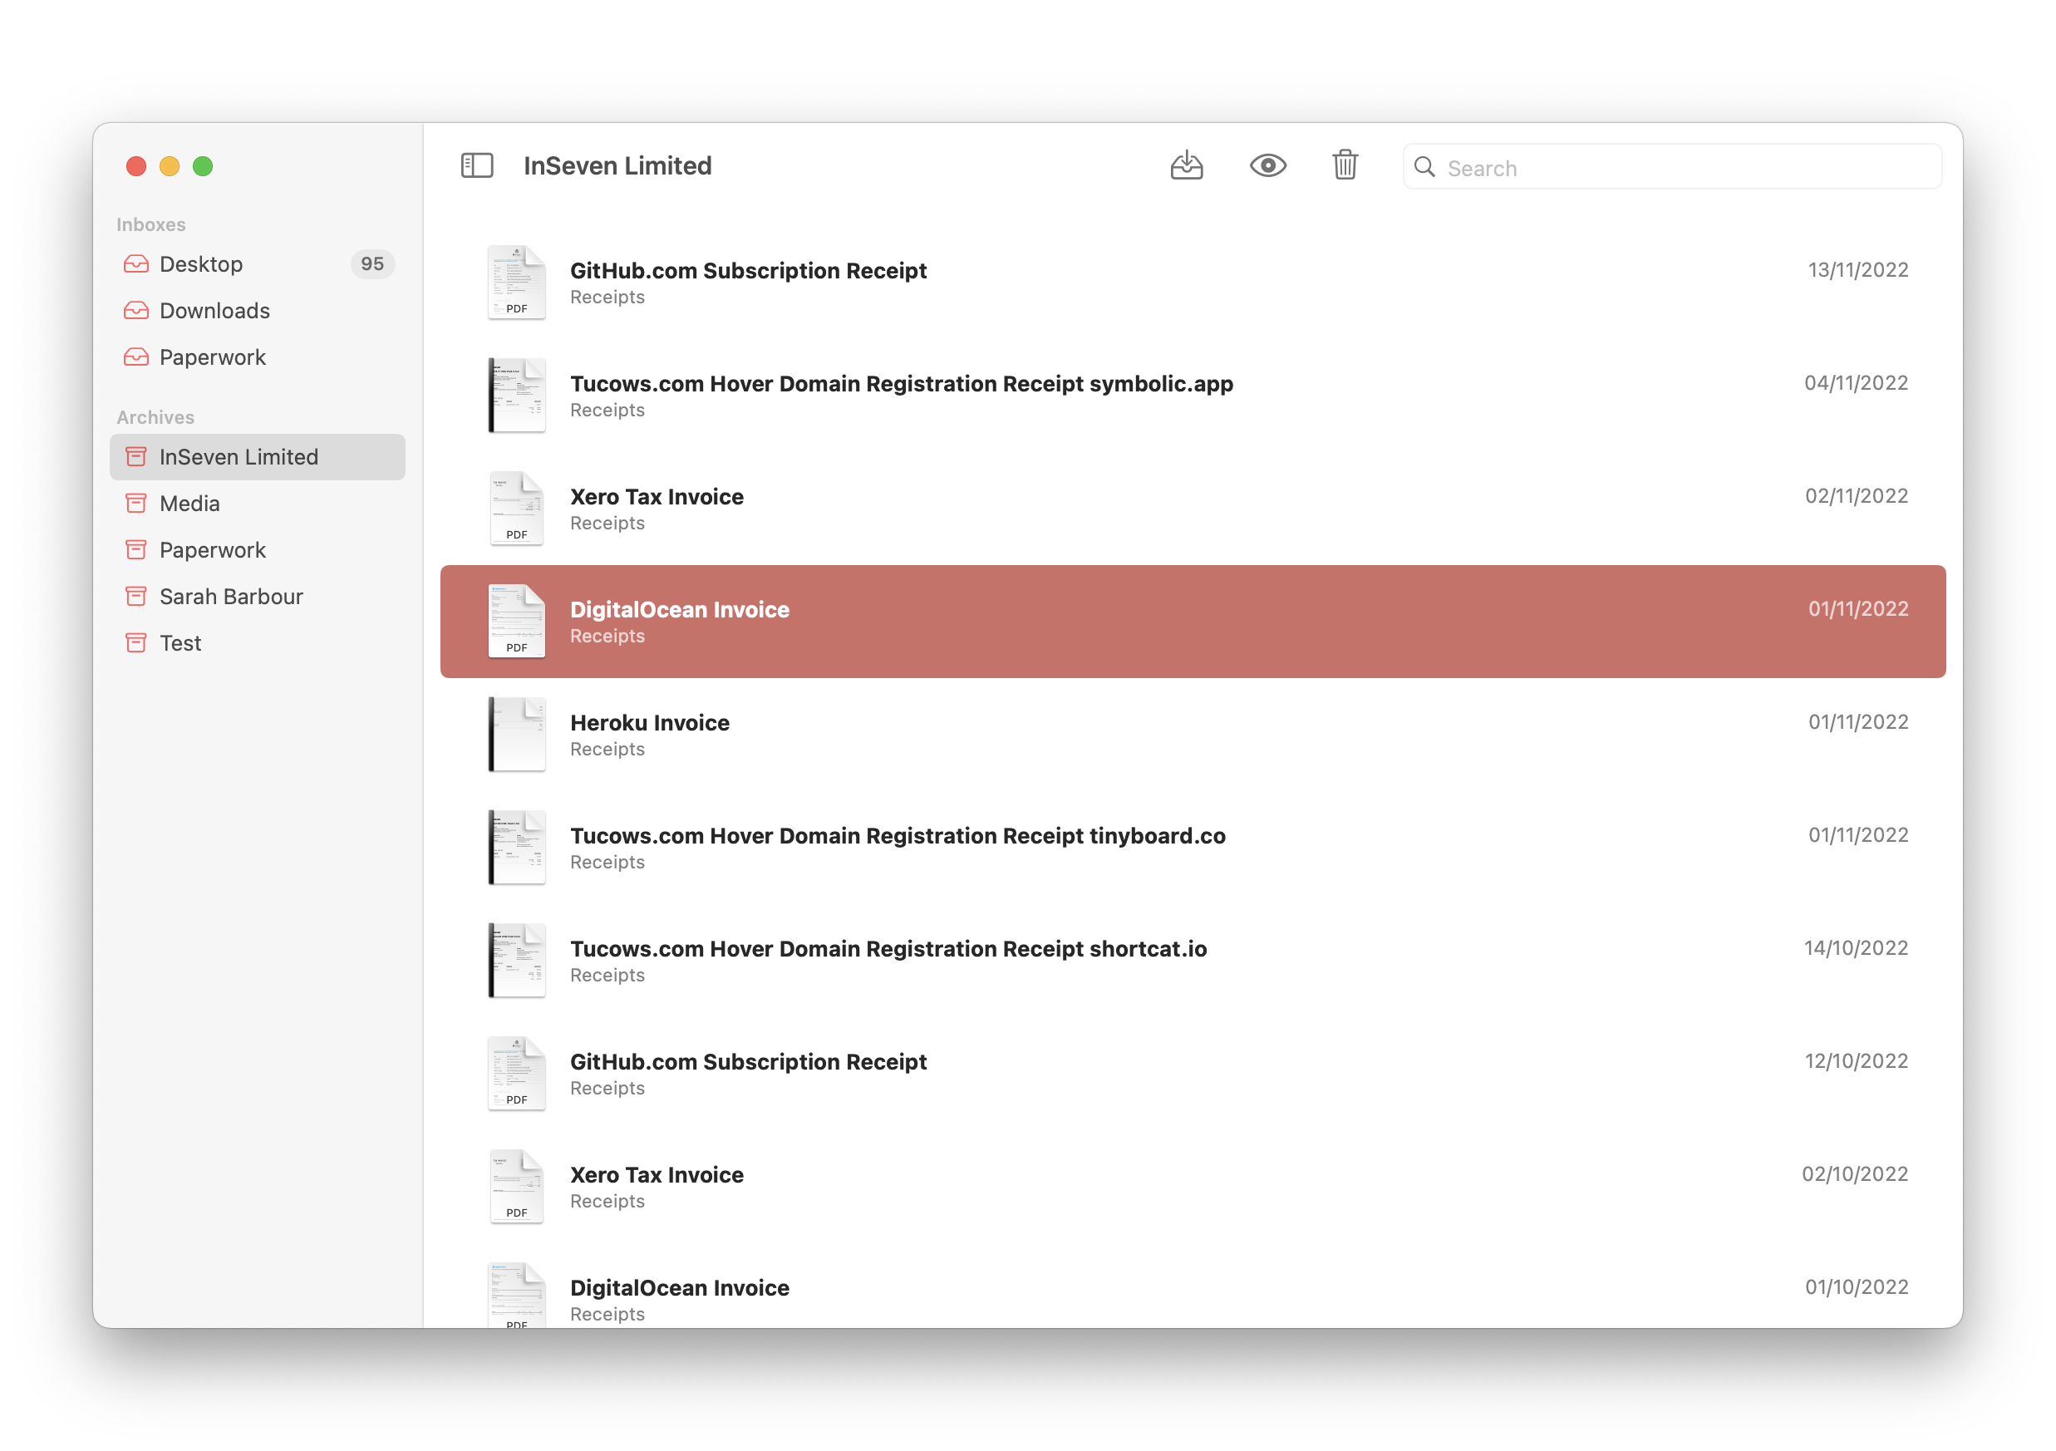Click thumbnail of shortcat.io receipt
Viewport: 2056px width, 1451px height.
tap(517, 960)
